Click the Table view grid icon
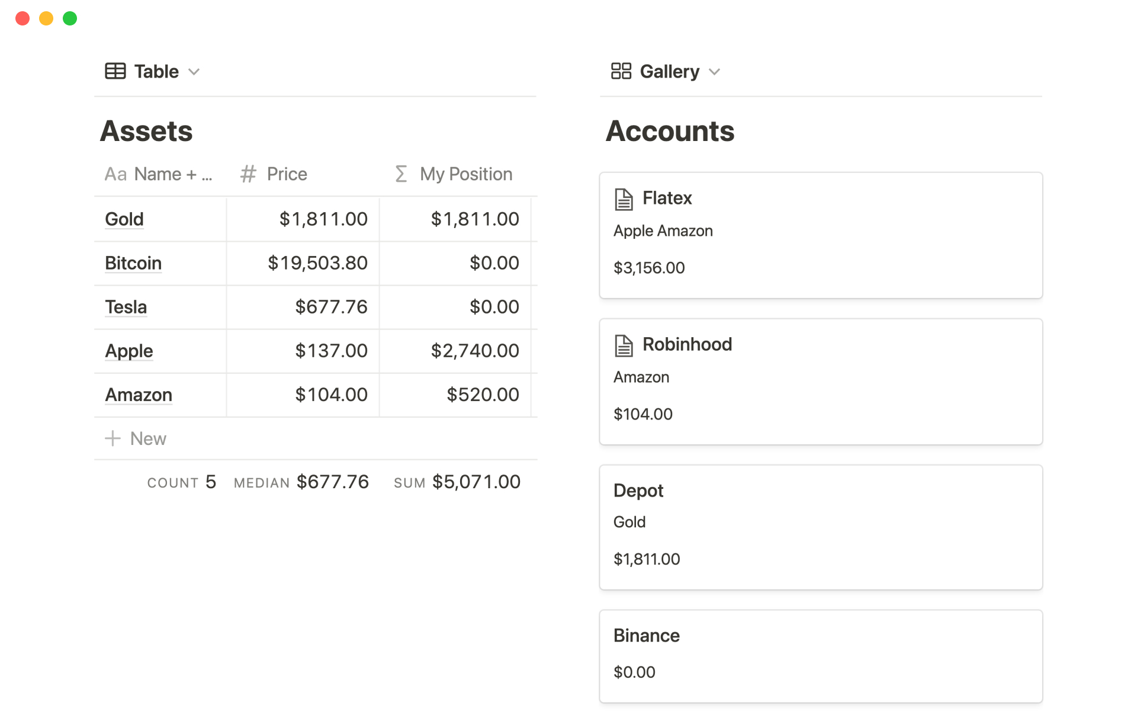This screenshot has height=711, width=1137. pos(115,71)
